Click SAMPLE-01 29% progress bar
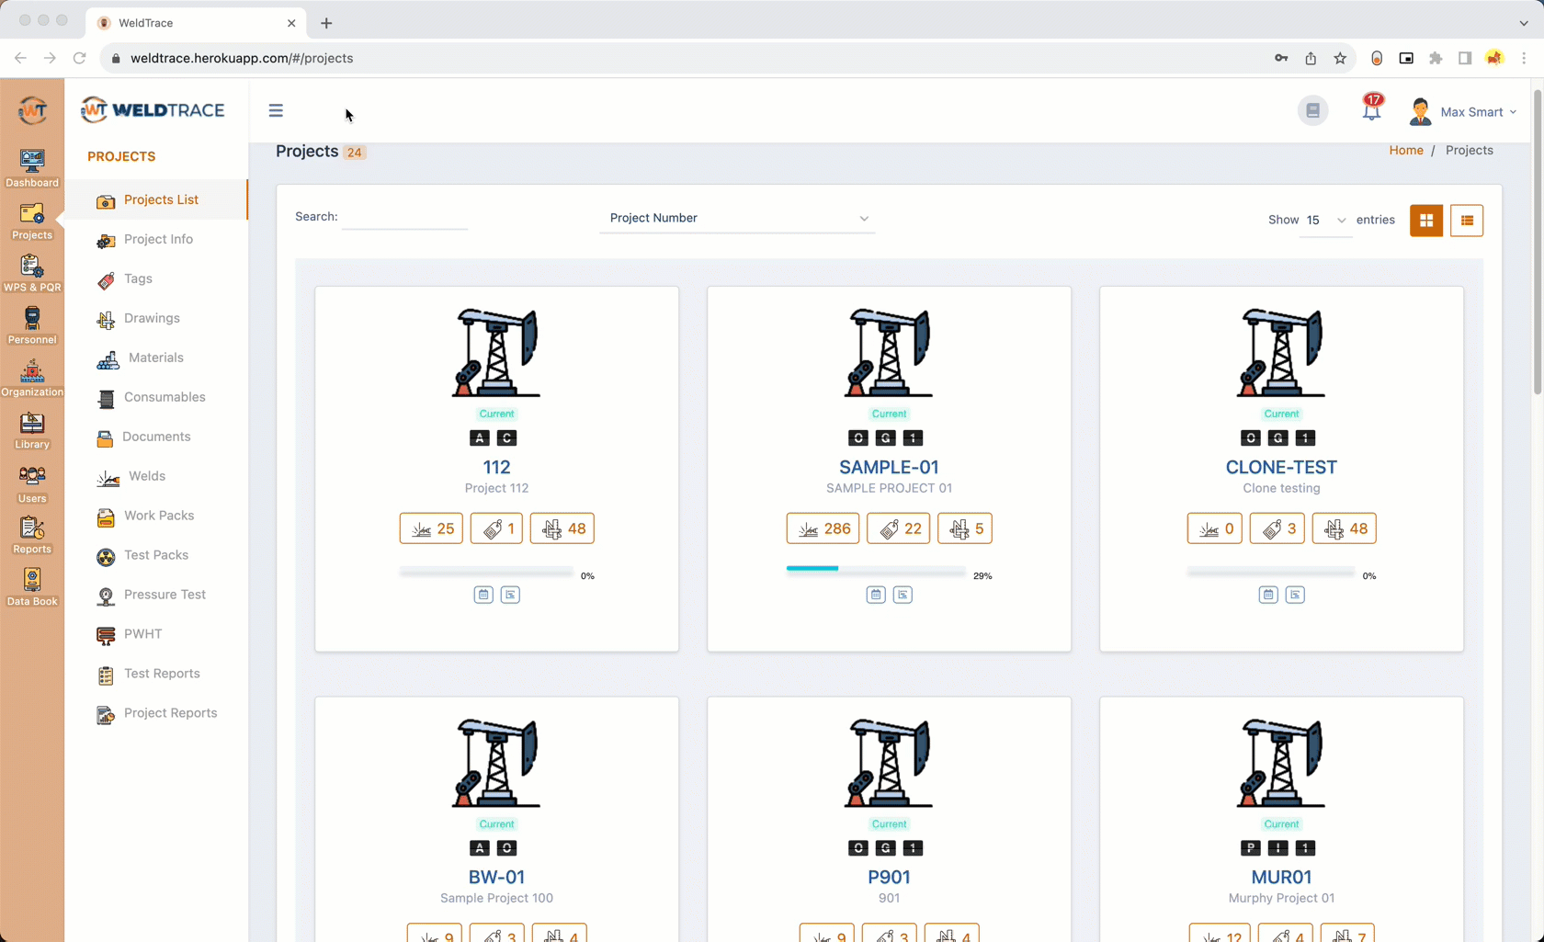 pyautogui.click(x=876, y=569)
